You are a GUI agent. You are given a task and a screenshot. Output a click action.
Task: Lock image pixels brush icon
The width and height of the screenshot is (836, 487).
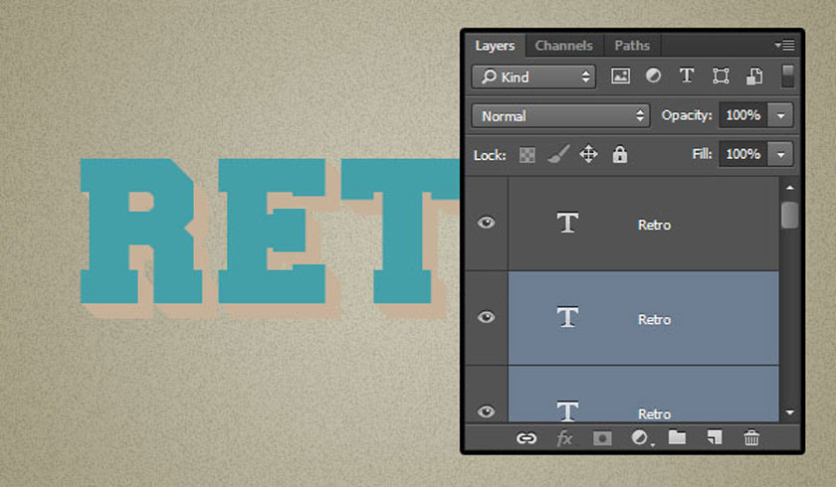coord(557,155)
